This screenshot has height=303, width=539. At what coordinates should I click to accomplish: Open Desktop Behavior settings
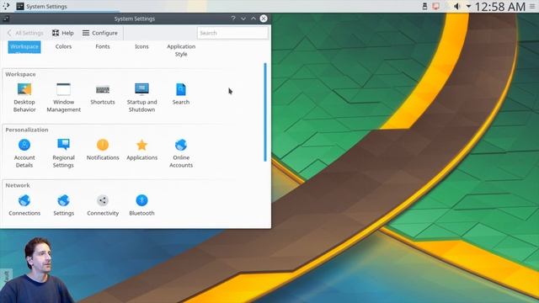(x=24, y=98)
